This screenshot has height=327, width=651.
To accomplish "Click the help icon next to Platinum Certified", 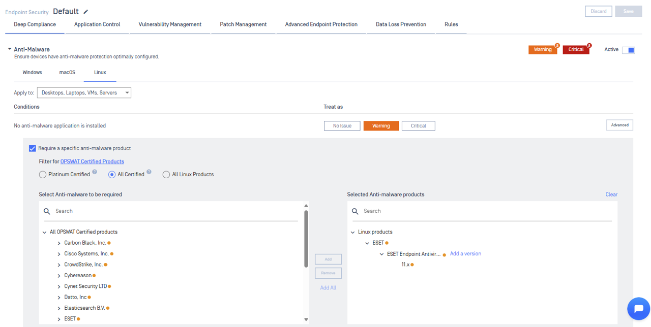I will click(x=95, y=172).
